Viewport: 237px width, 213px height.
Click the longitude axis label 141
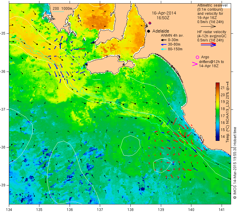coord(222,210)
